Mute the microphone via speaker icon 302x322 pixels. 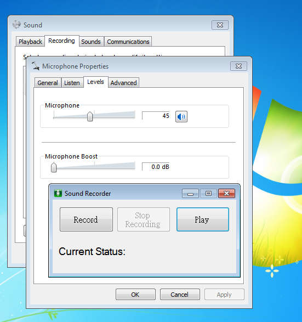tap(181, 116)
